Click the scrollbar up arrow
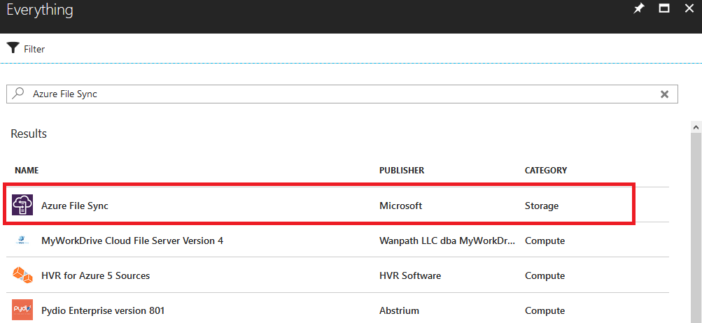This screenshot has width=702, height=323. pos(696,127)
